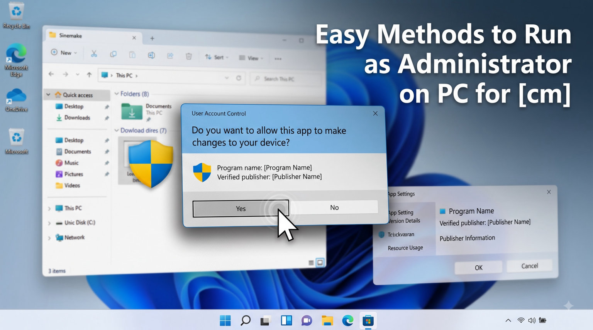Open Task View on taskbar
The image size is (593, 330).
pos(266,320)
